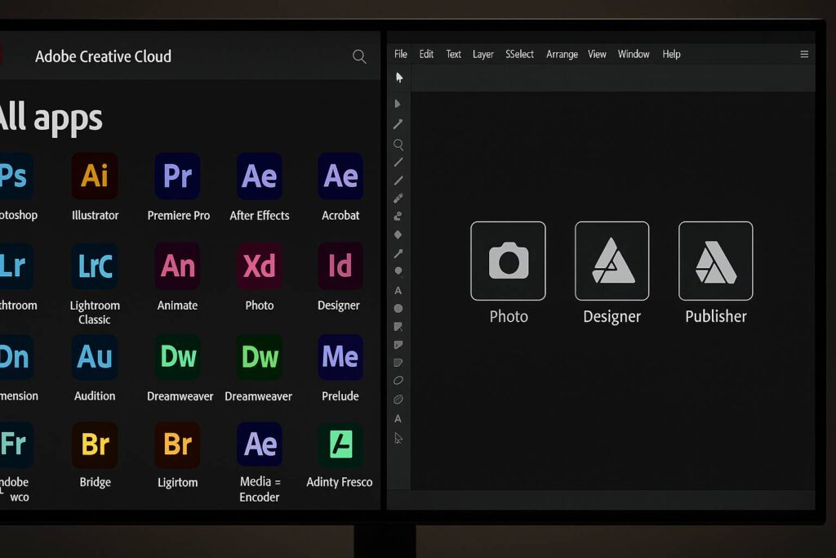Open the Layer menu

483,55
